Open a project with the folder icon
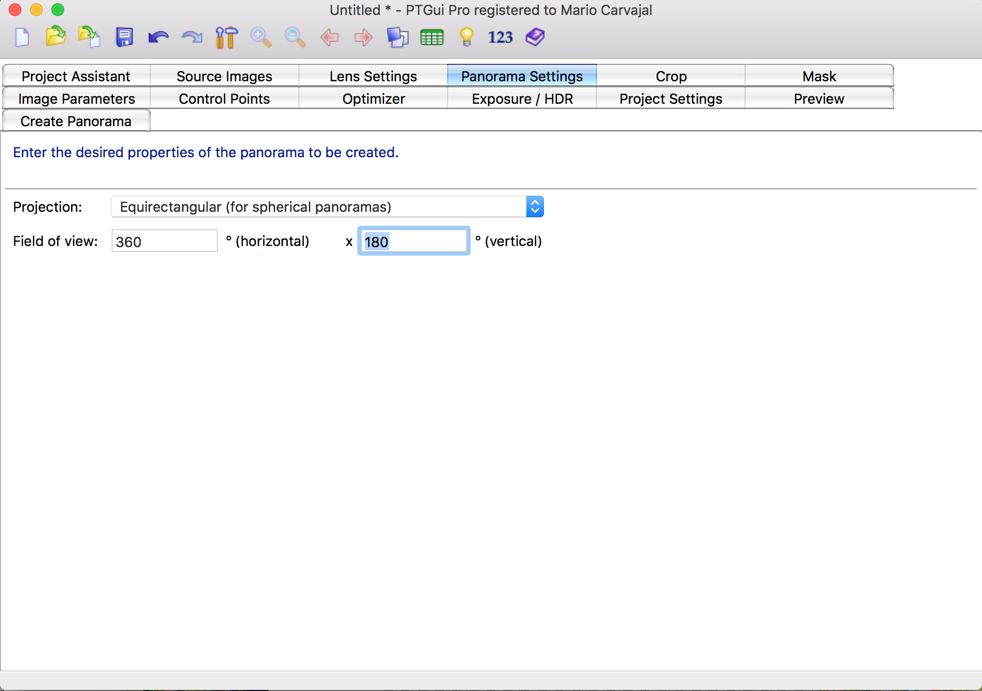The width and height of the screenshot is (982, 691). [56, 36]
